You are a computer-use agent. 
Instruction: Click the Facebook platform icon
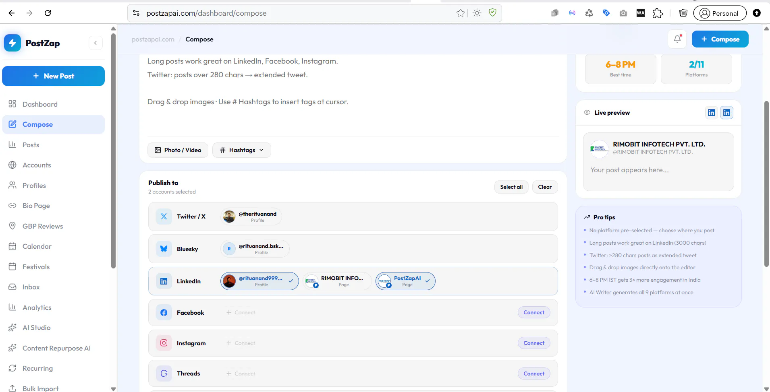coord(164,313)
